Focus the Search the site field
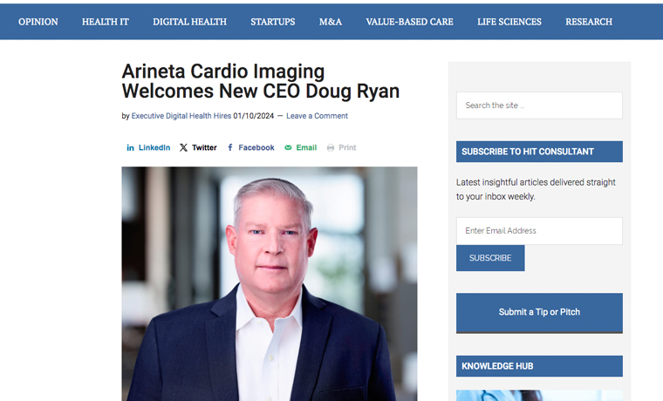The width and height of the screenshot is (663, 401). 539,105
